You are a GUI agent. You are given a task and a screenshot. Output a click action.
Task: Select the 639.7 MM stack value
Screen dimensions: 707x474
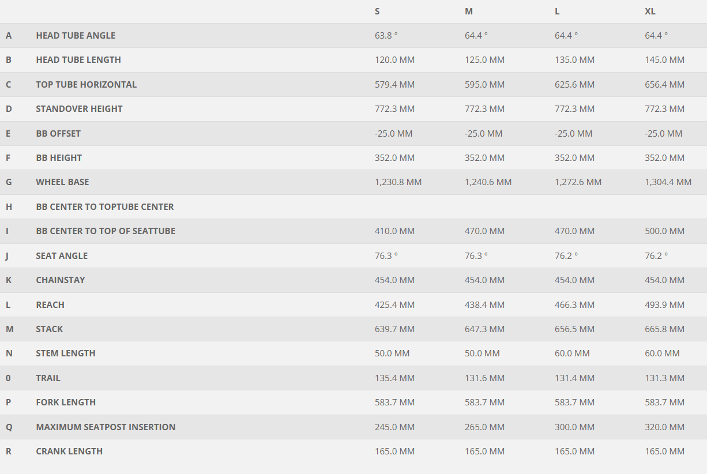[x=394, y=329]
